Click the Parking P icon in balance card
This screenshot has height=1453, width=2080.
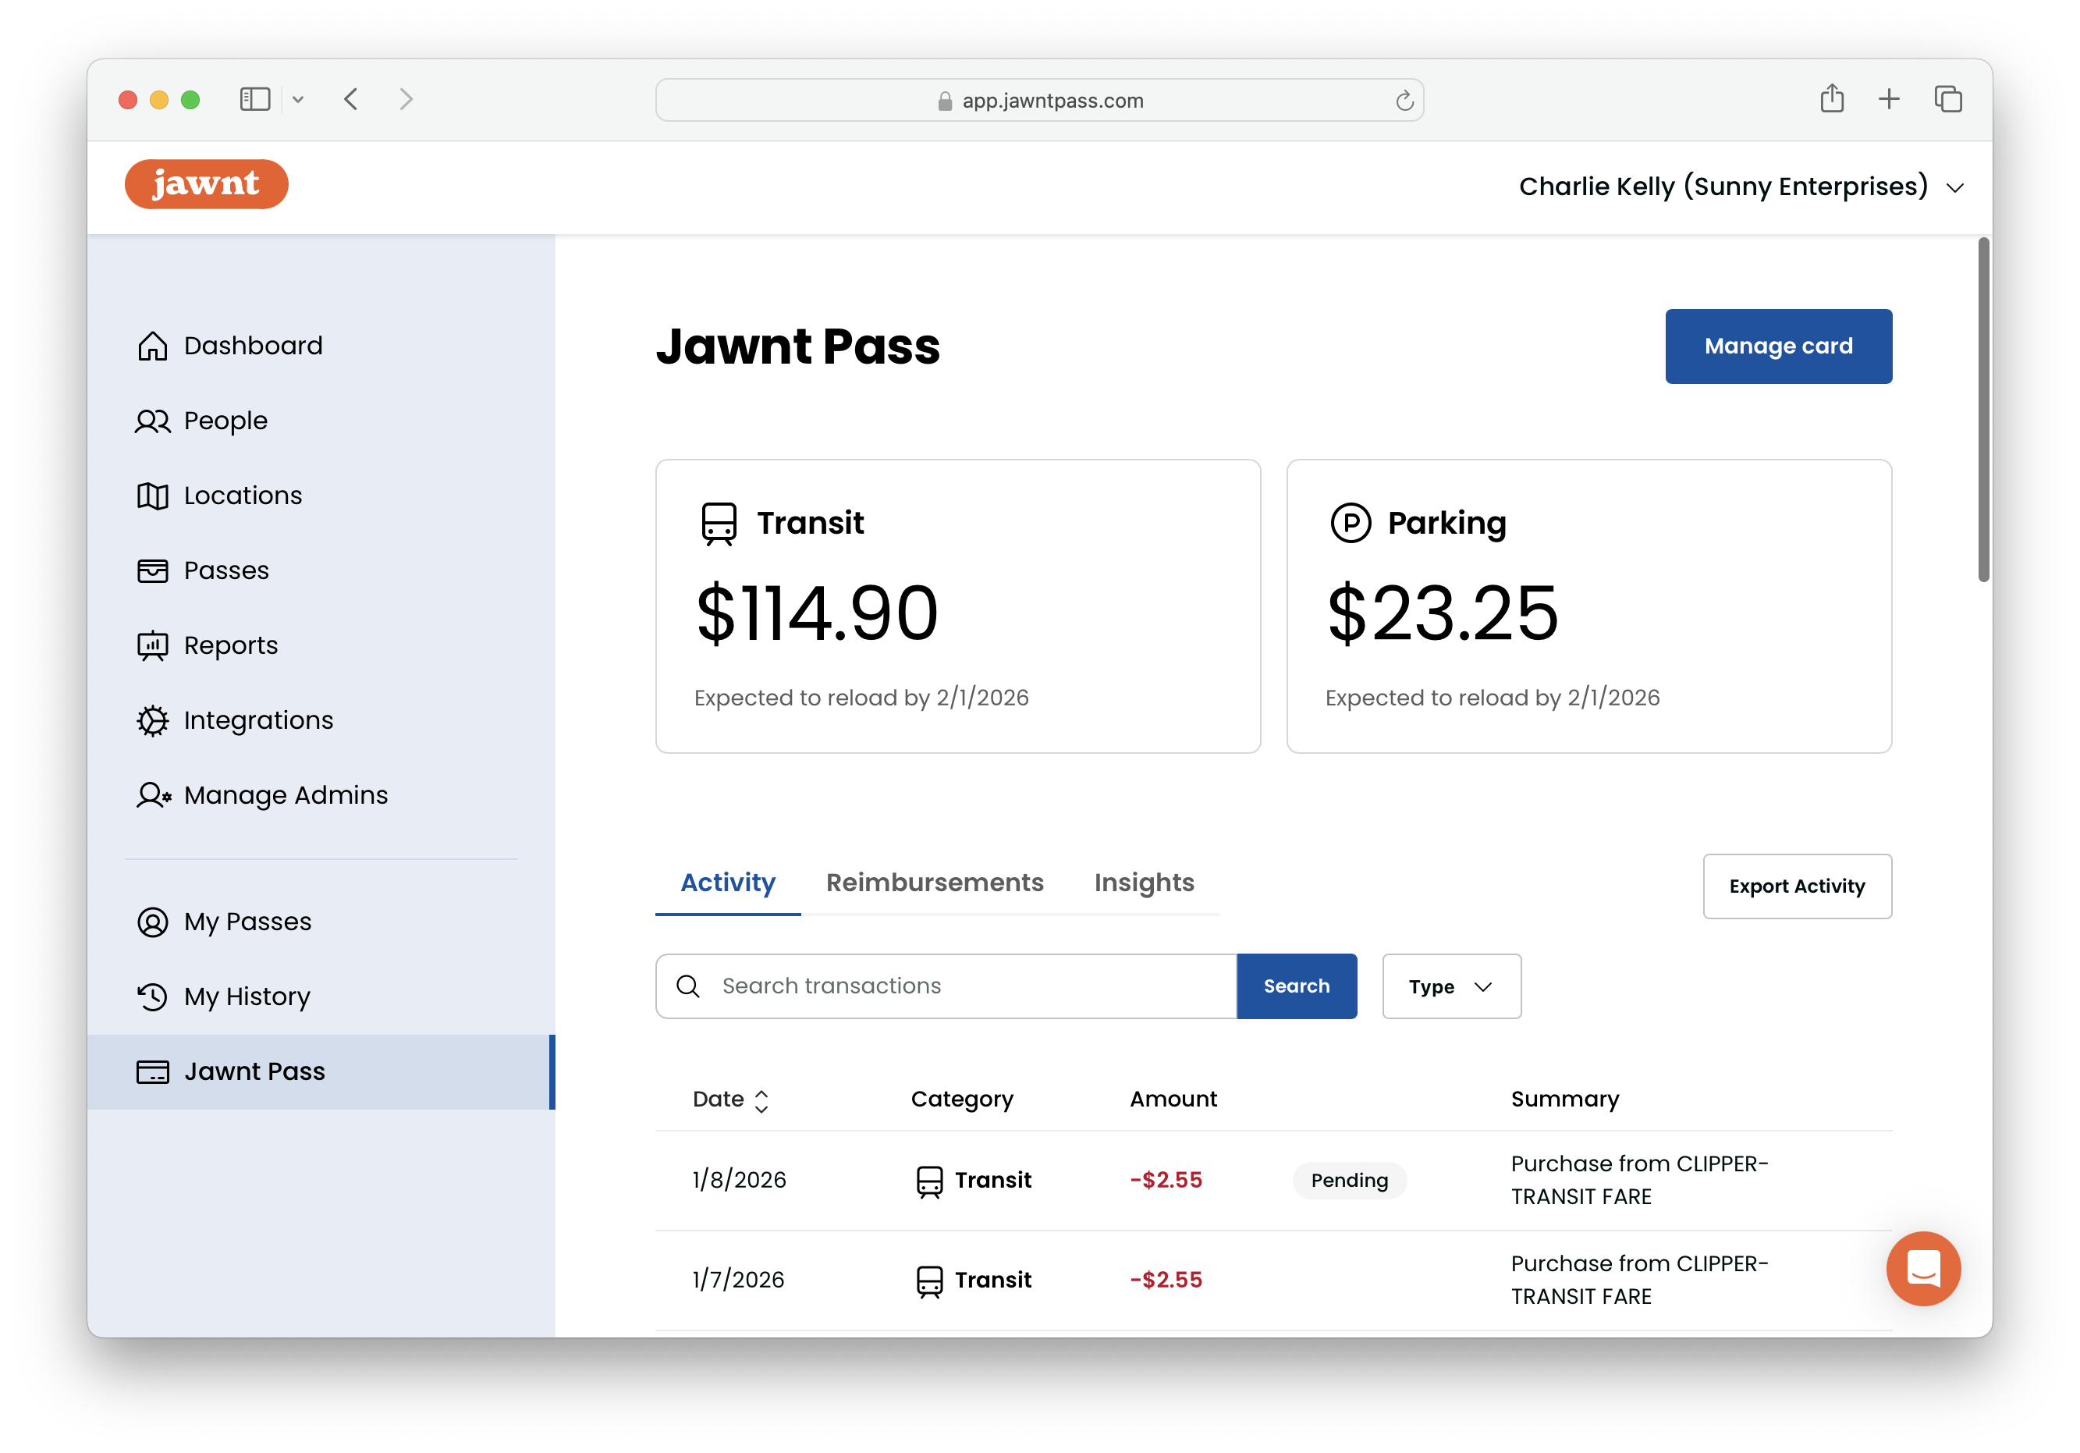(x=1350, y=523)
